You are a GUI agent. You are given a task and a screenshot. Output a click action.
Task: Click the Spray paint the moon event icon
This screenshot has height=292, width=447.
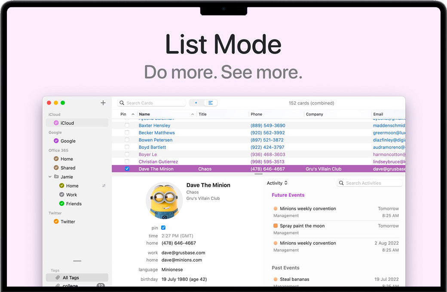[276, 226]
